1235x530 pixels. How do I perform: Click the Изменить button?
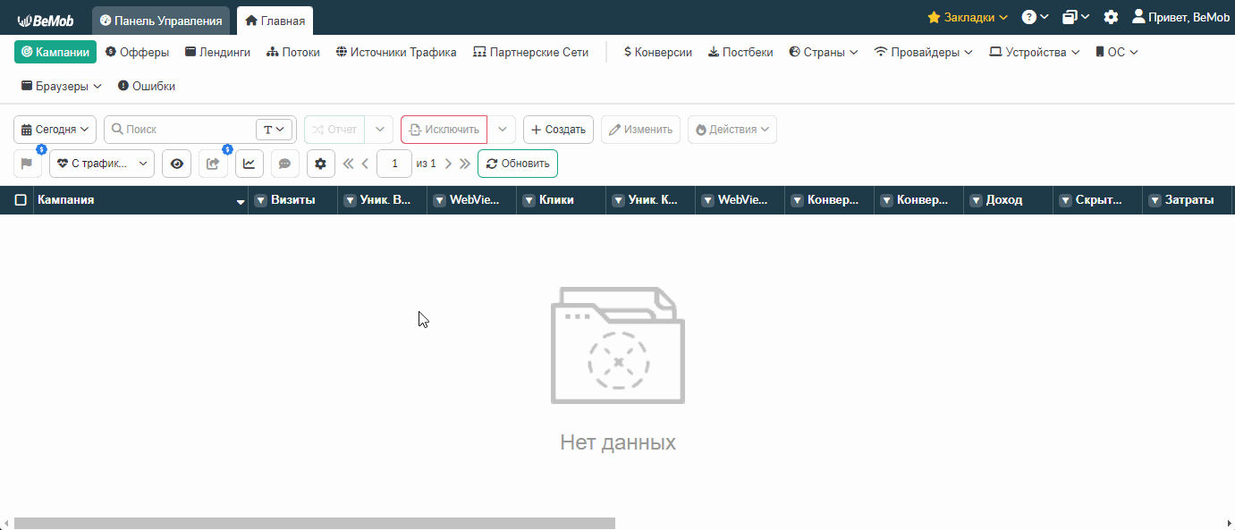[x=640, y=130]
